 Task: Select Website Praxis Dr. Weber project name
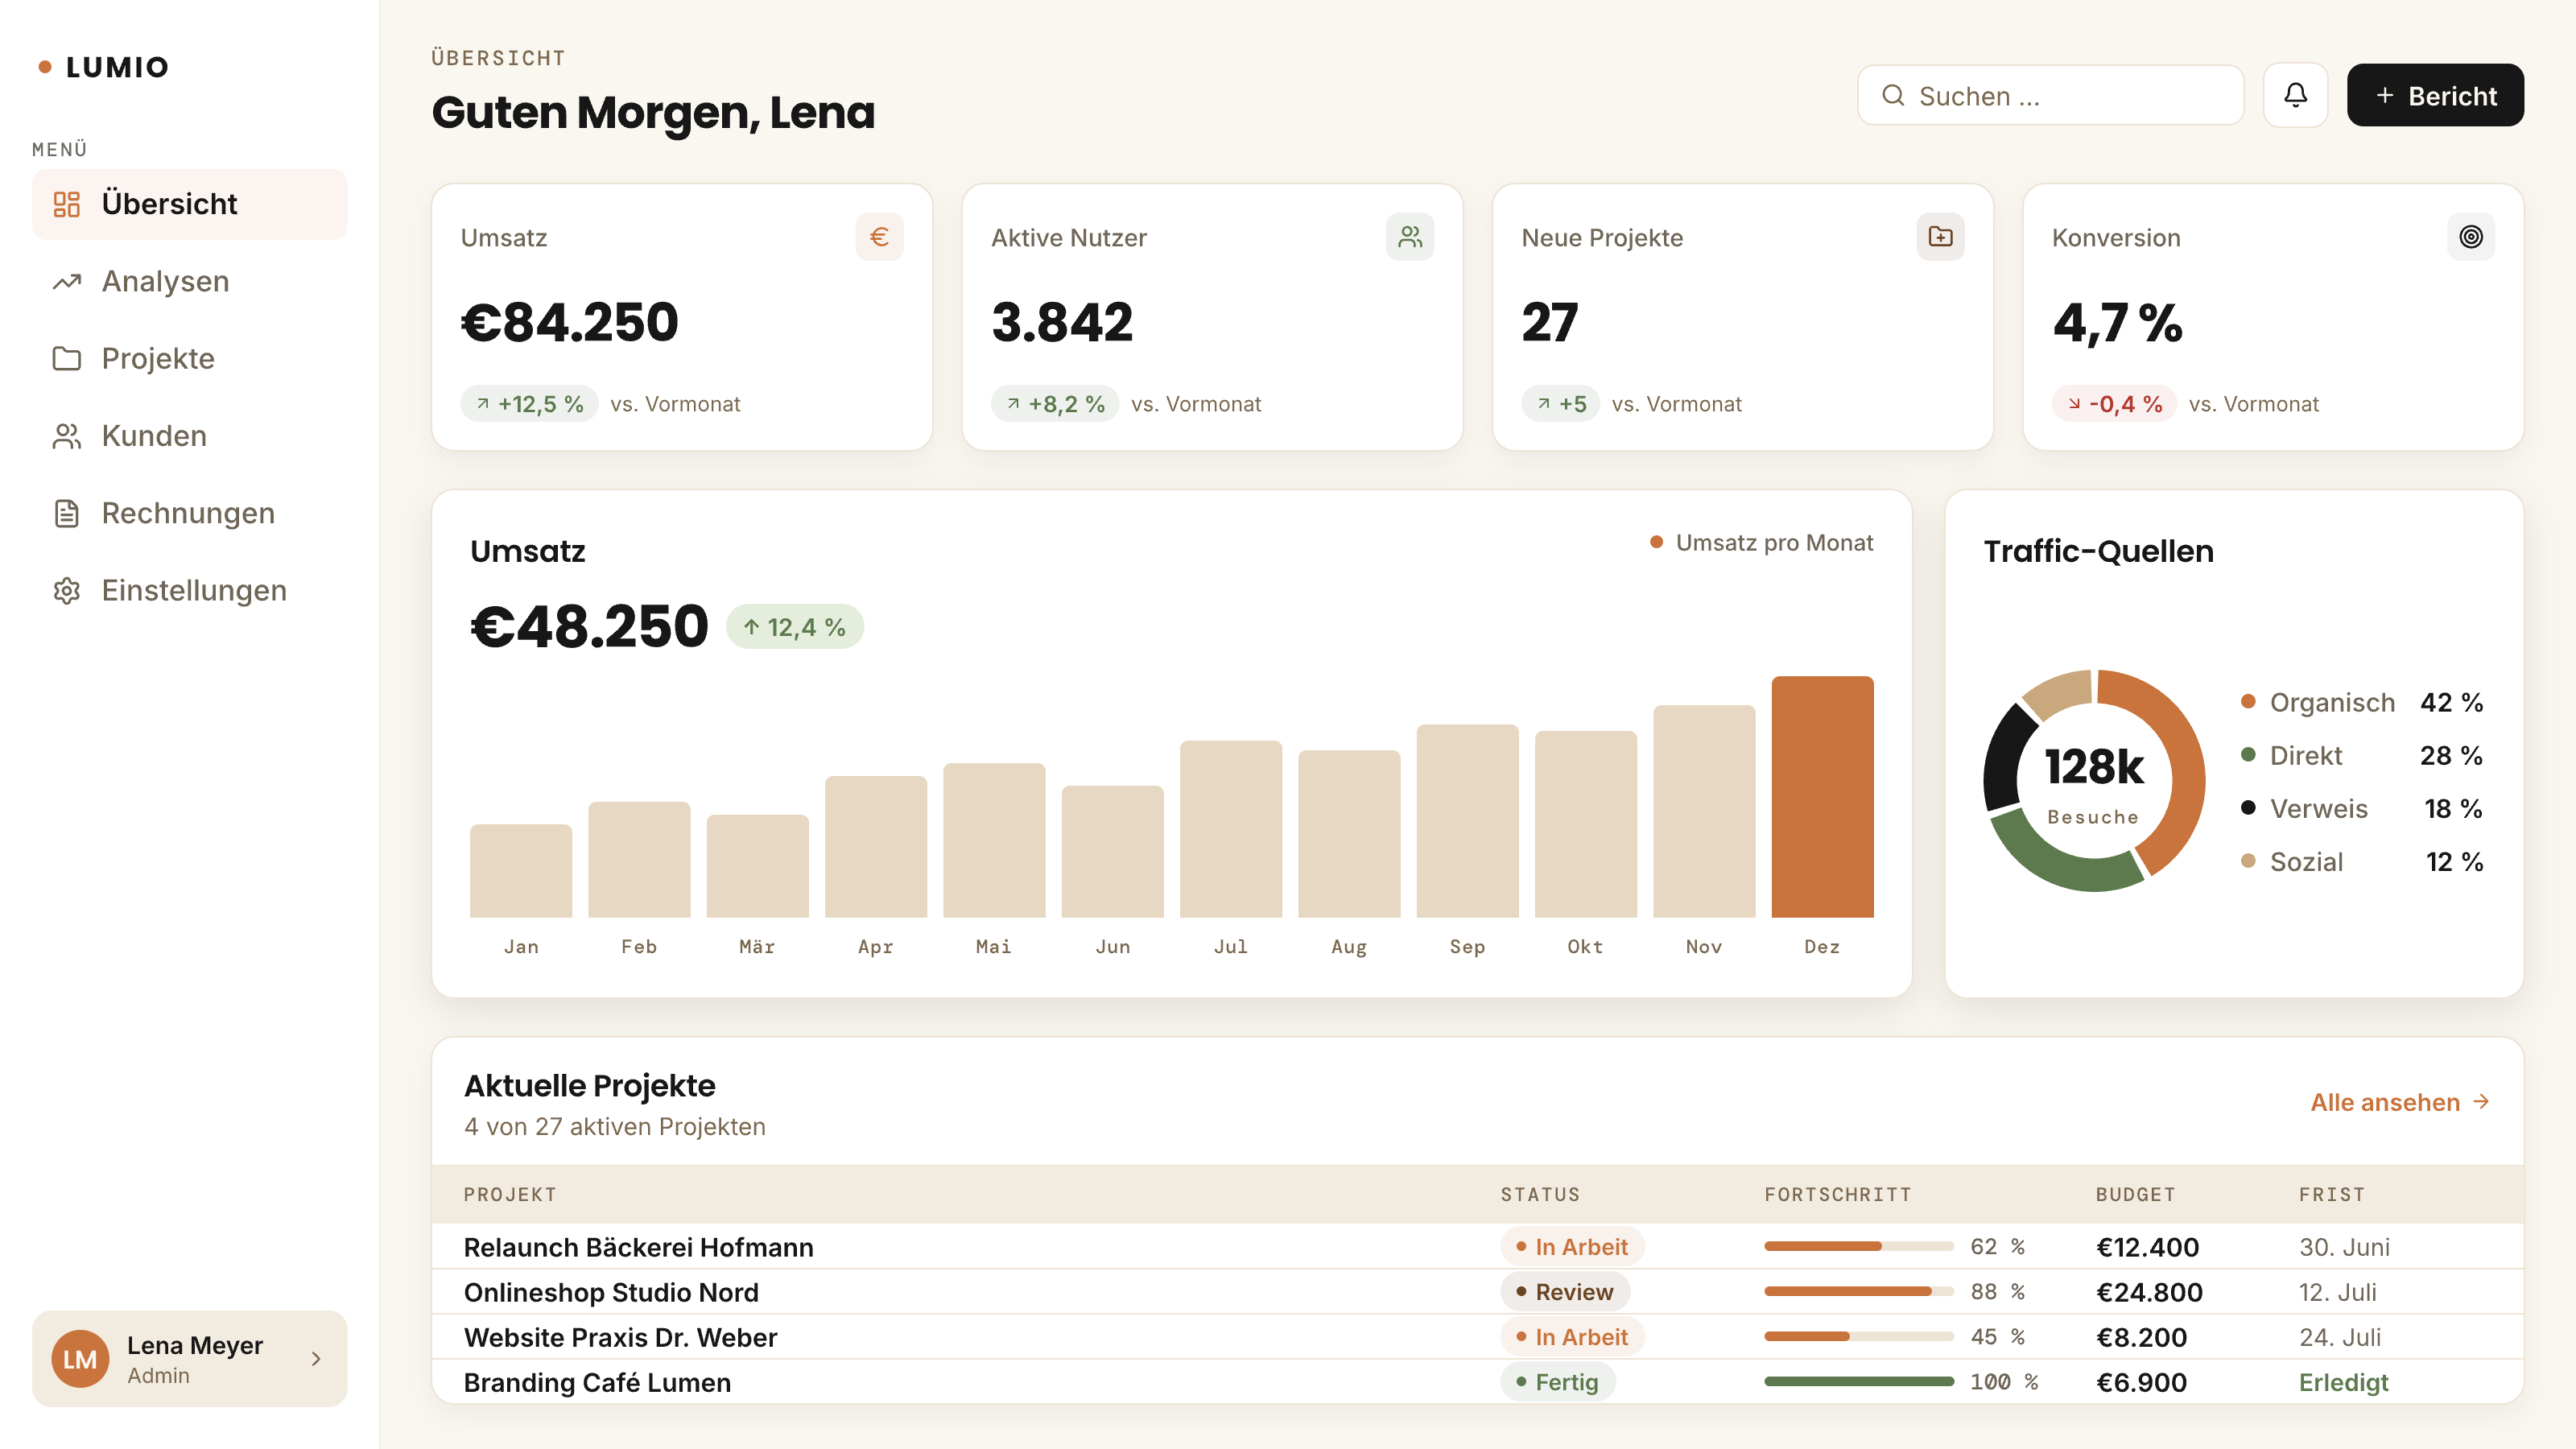point(620,1337)
